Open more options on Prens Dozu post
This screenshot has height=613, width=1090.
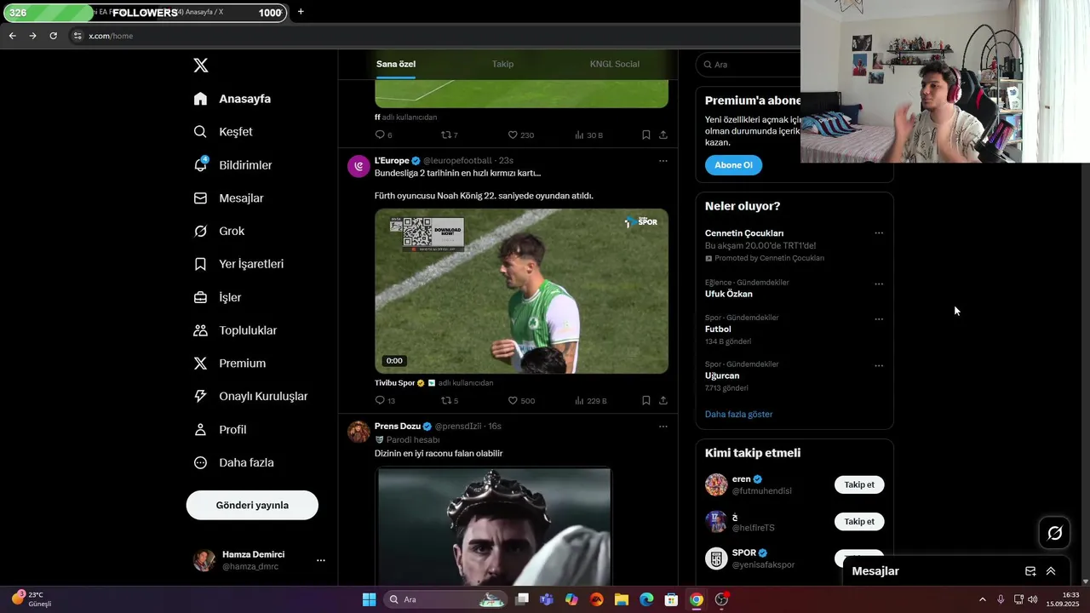tap(663, 426)
